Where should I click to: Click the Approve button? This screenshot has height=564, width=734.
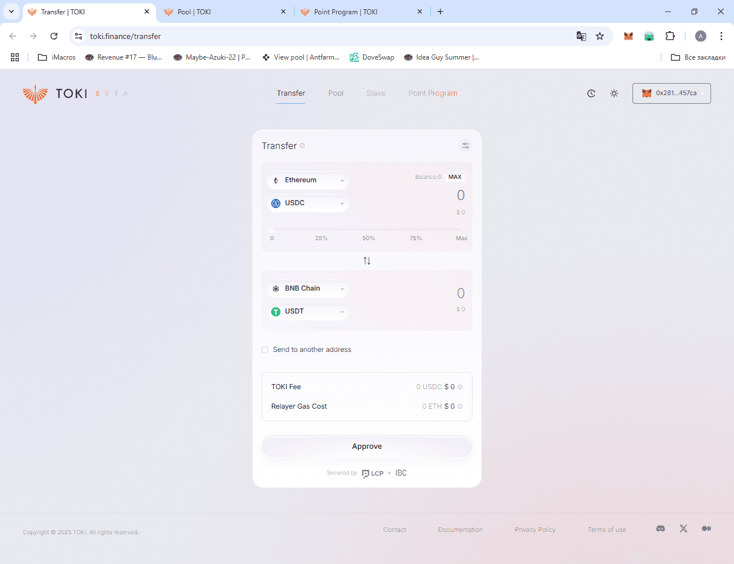point(367,446)
